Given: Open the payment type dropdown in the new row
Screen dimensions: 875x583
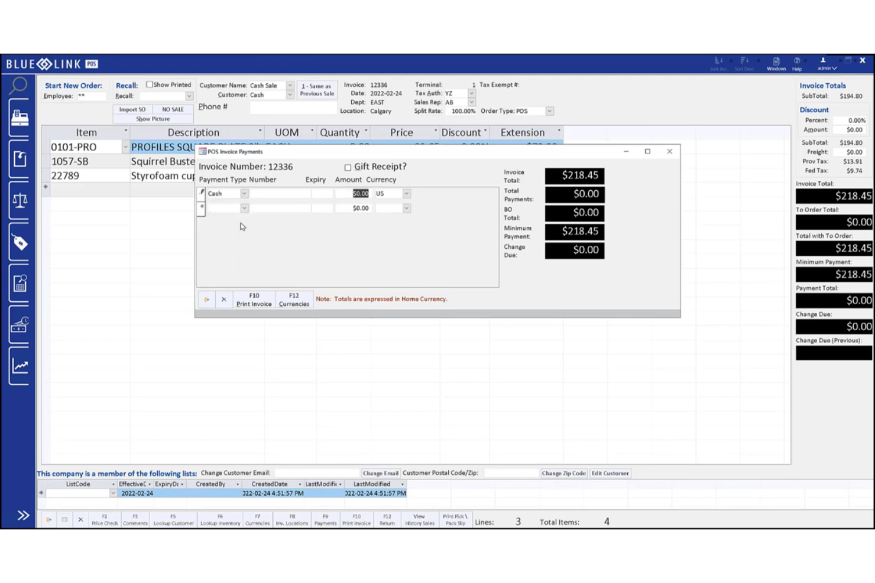Looking at the screenshot, I should point(244,208).
